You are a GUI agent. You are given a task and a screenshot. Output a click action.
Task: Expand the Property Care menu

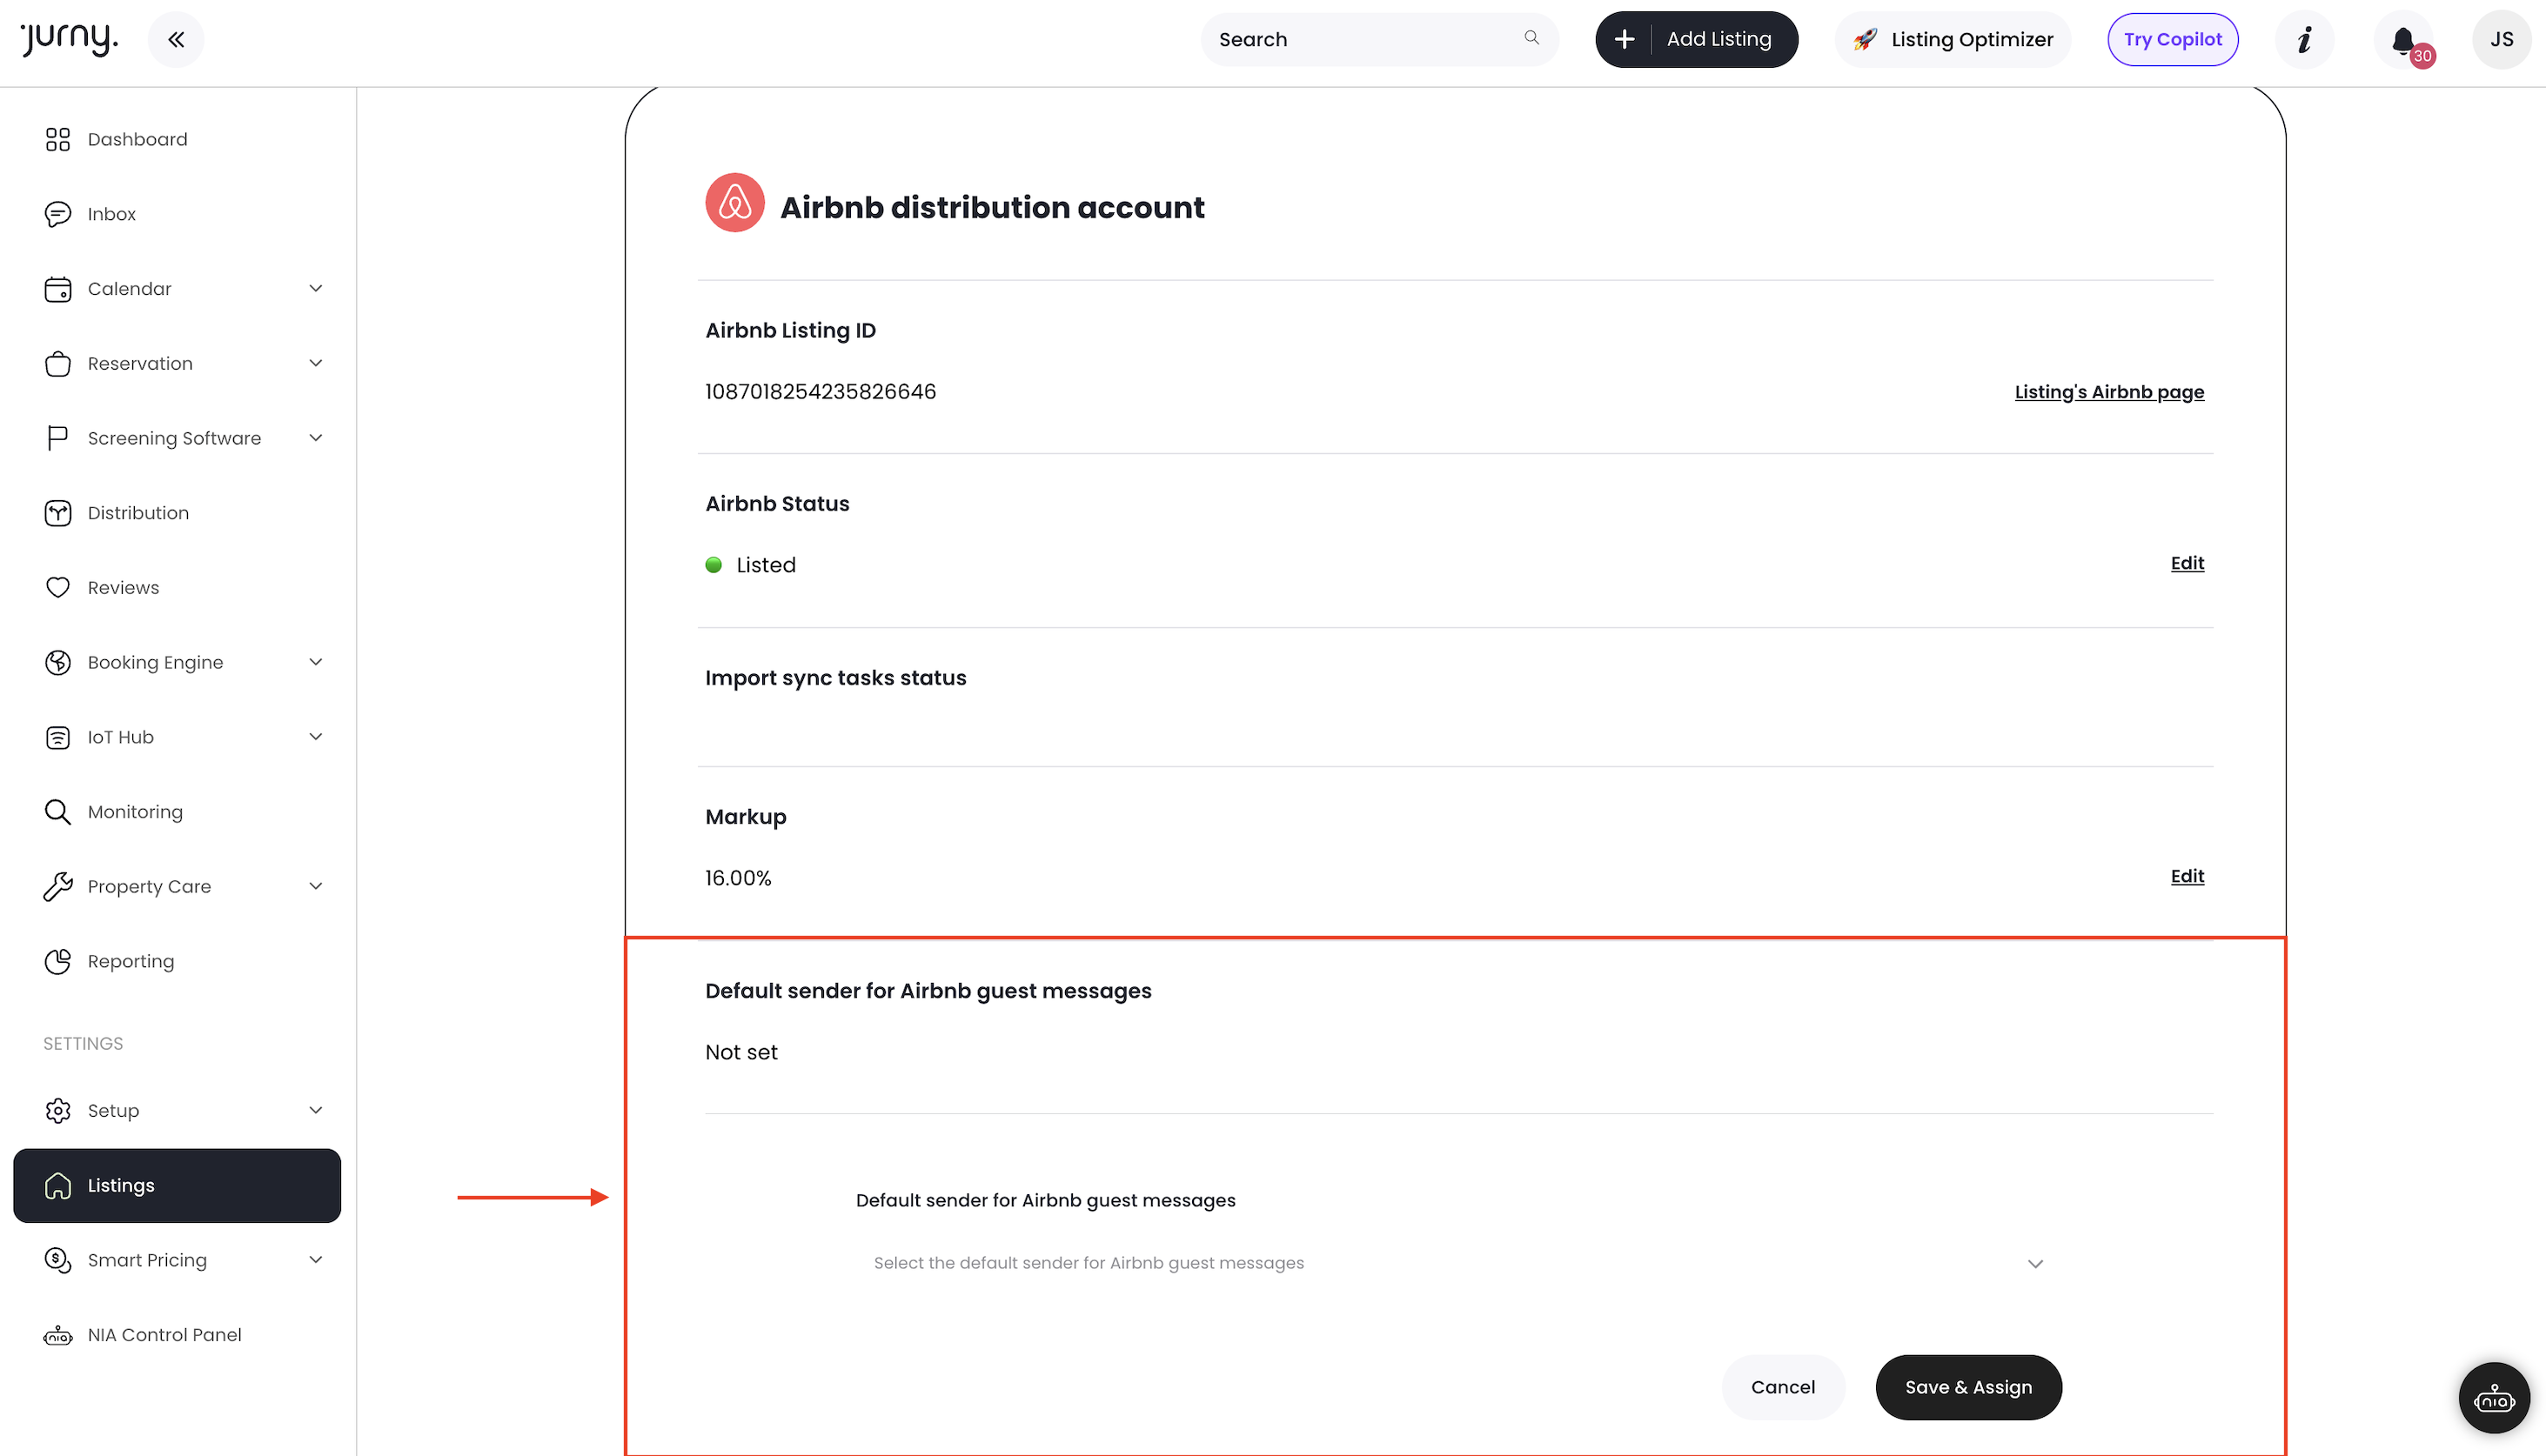(x=315, y=886)
